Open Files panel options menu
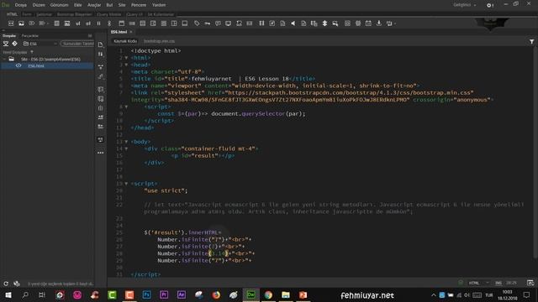Image resolution: width=538 pixels, height=302 pixels. click(x=90, y=35)
